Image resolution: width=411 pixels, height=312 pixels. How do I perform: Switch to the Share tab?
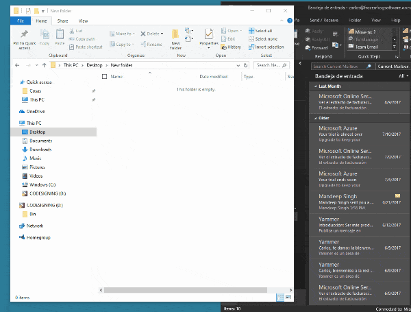pyautogui.click(x=62, y=21)
